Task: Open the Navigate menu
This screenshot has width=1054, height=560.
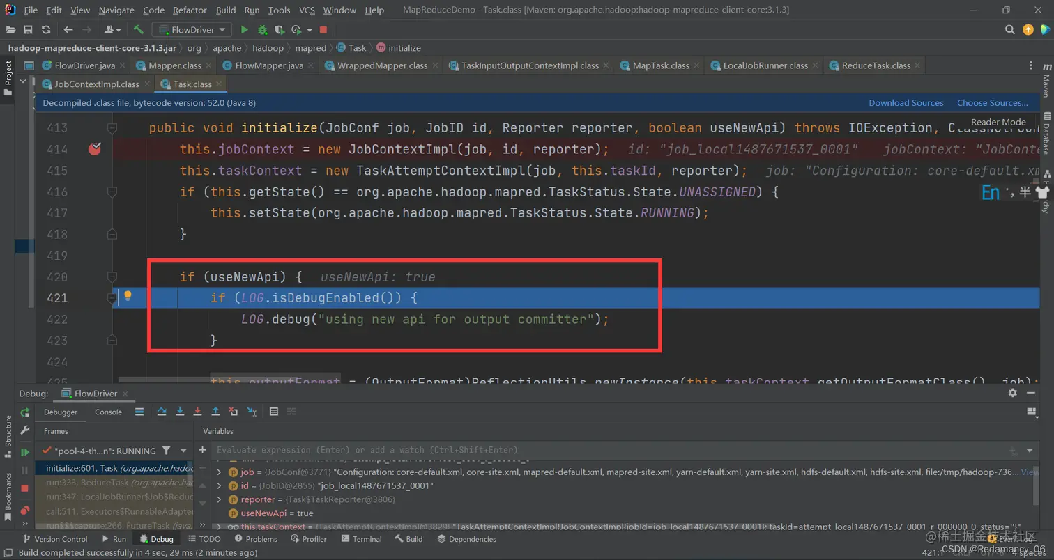Action: pyautogui.click(x=116, y=10)
